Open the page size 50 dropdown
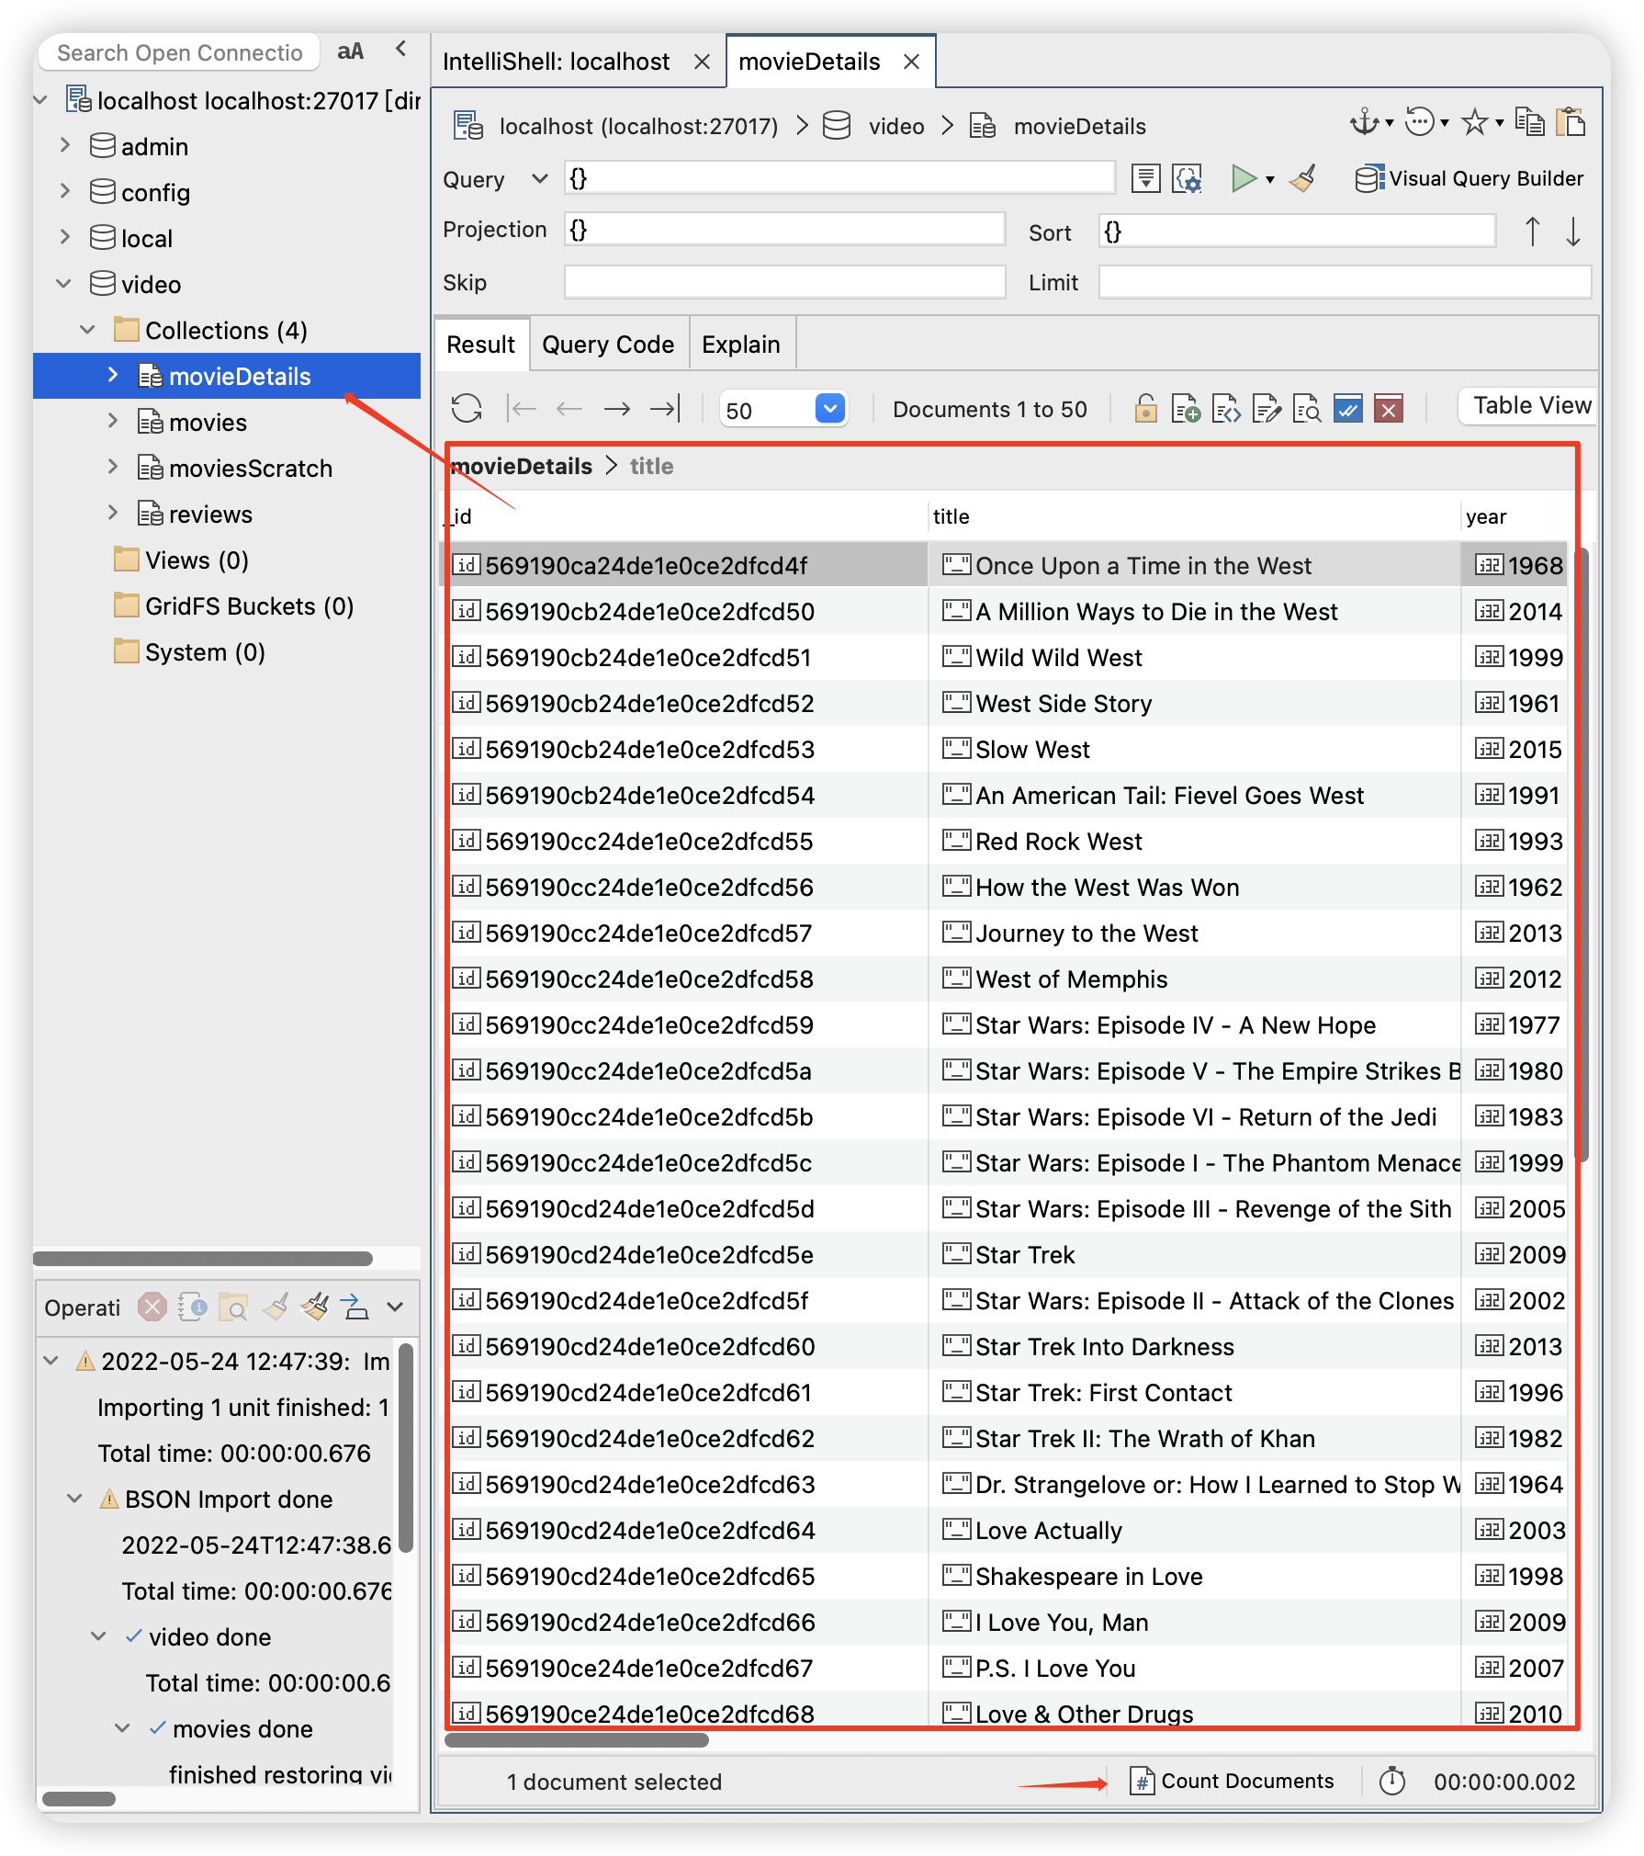1644x1856 pixels. 829,409
